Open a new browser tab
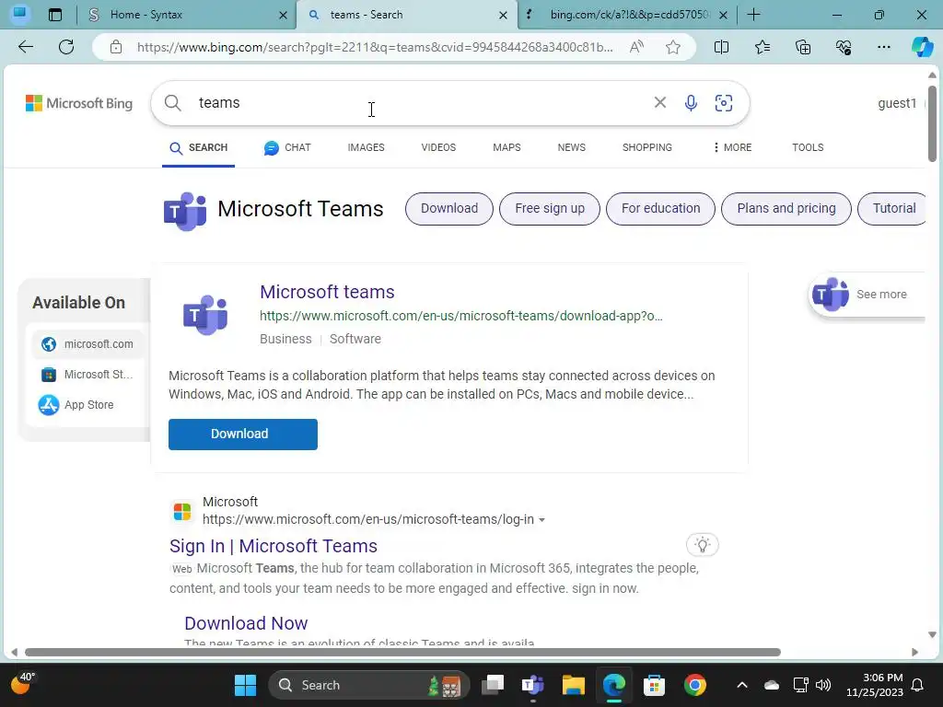The width and height of the screenshot is (943, 707). pyautogui.click(x=753, y=15)
